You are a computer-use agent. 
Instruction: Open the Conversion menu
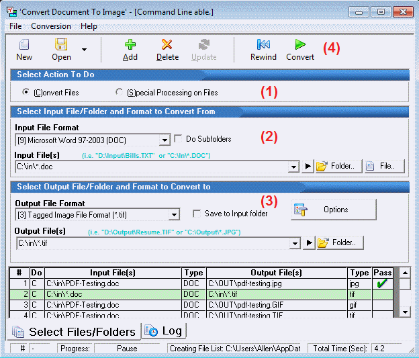click(x=51, y=26)
